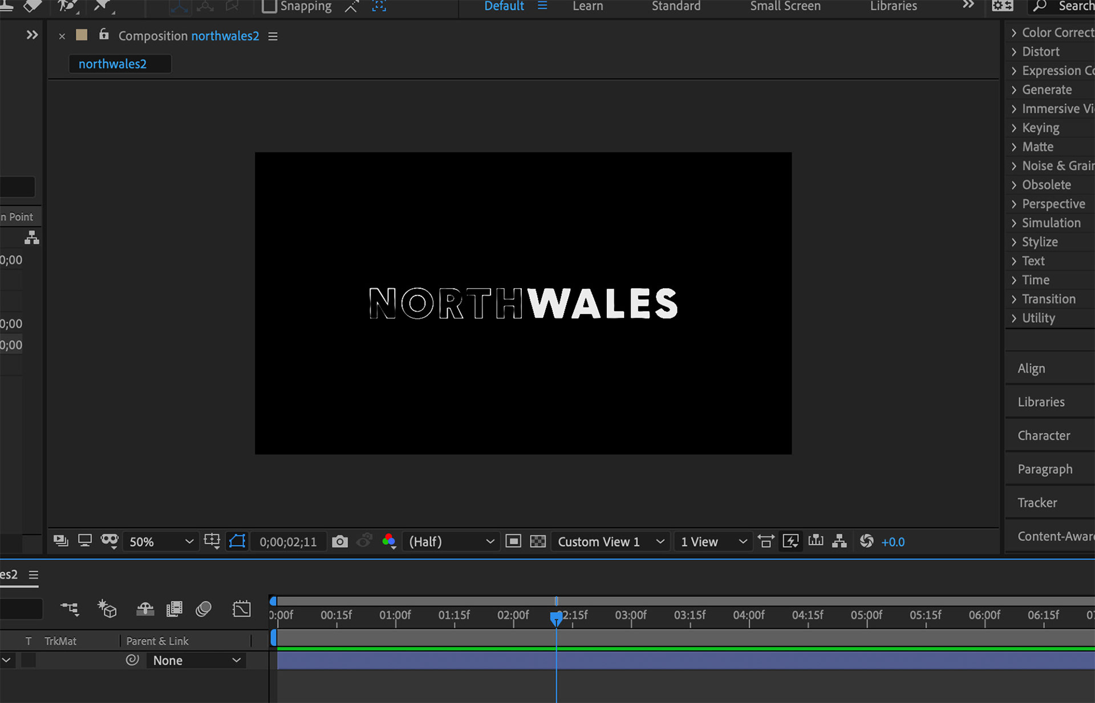Open the Tracker panel
This screenshot has width=1095, height=703.
tap(1037, 503)
